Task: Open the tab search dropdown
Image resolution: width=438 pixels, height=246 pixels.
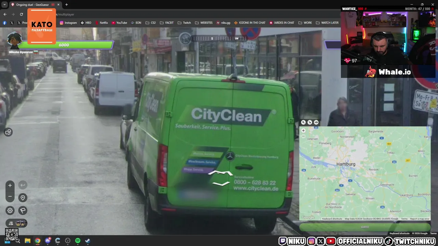Action: click(x=4, y=4)
